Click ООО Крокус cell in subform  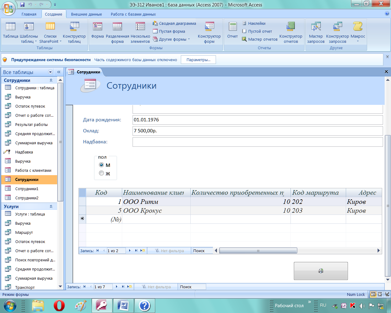(156, 210)
